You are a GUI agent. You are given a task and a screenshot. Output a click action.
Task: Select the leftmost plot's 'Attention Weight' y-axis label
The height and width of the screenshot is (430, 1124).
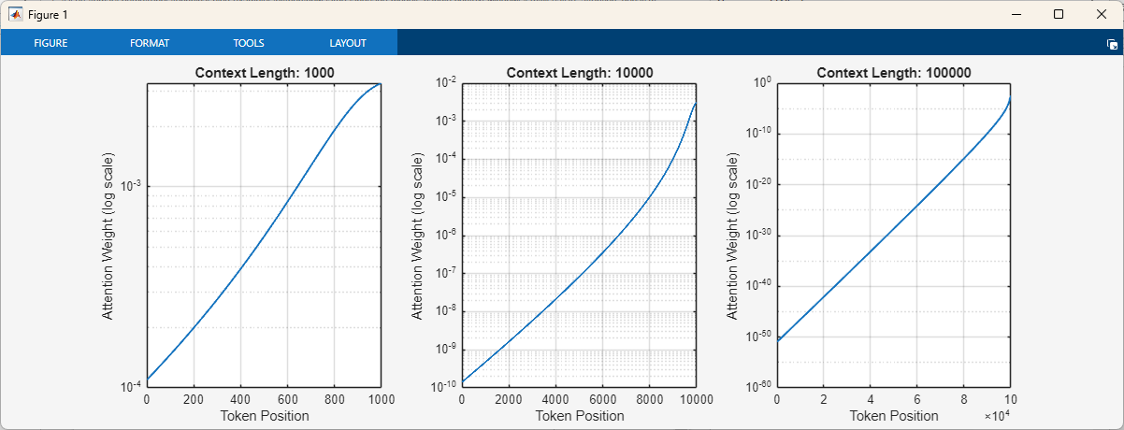[x=108, y=235]
